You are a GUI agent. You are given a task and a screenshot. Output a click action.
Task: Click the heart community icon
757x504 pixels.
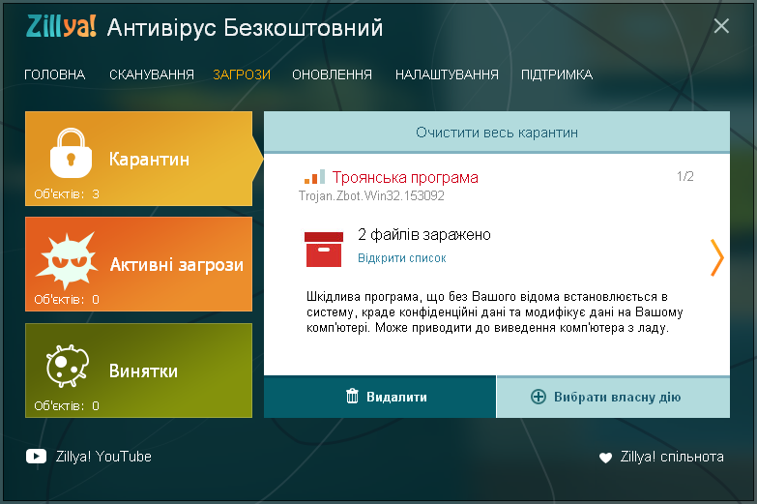click(x=605, y=458)
